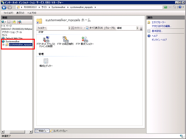Click サイト in the address breadcrumb
Image resolution: width=186 pixels, height=139 pixels.
44,7
